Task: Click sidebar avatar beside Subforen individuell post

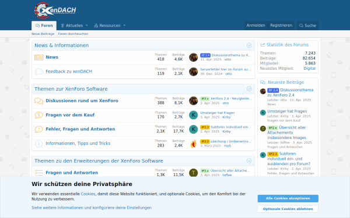Action: point(263,155)
